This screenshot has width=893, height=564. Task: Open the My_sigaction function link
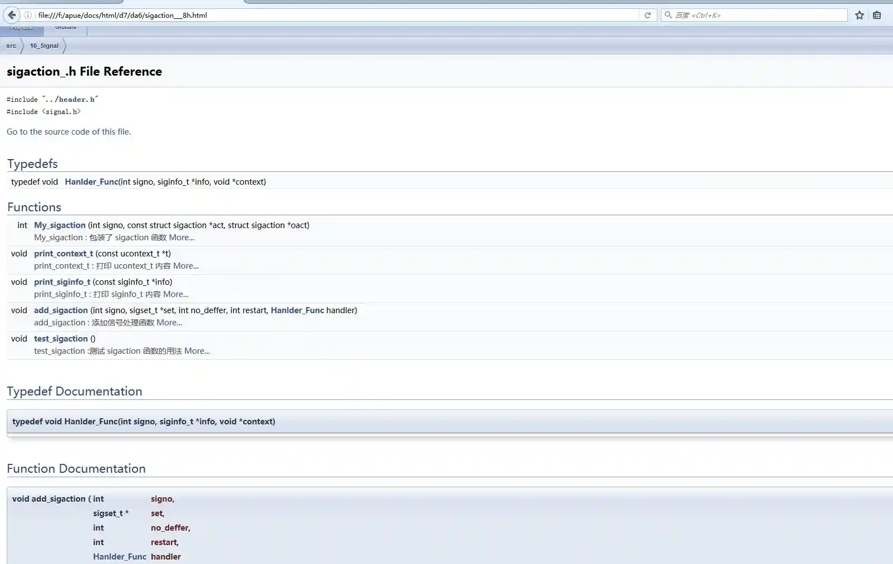coord(60,225)
